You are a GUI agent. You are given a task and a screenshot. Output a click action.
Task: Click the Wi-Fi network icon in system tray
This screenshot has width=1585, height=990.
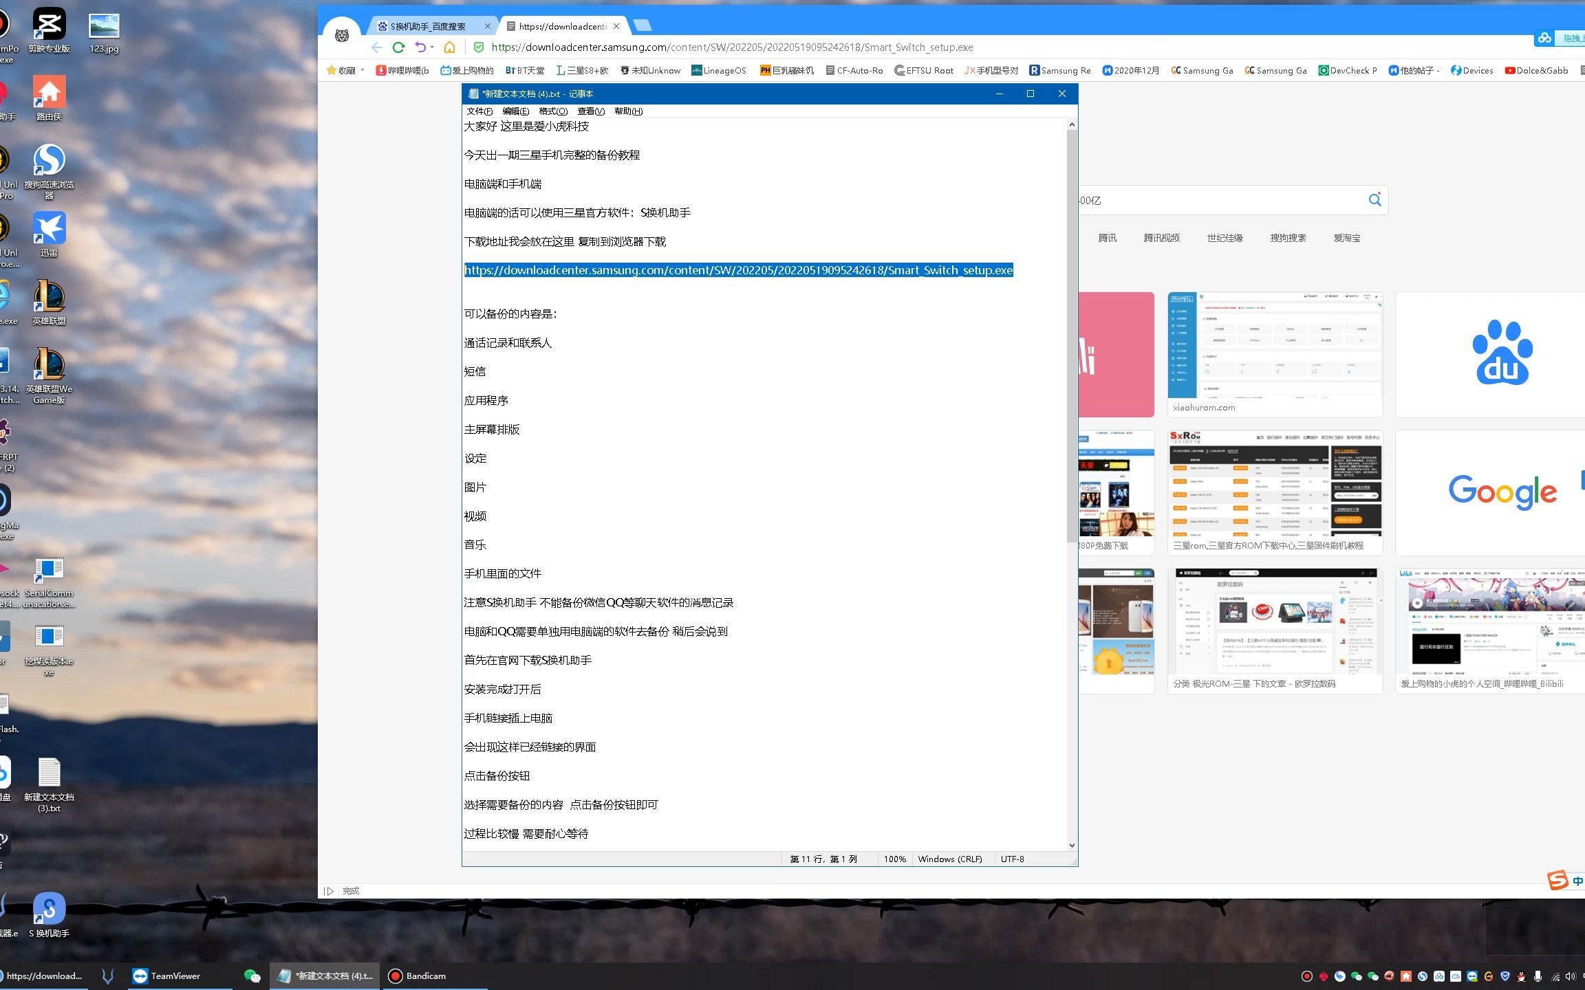(1557, 976)
